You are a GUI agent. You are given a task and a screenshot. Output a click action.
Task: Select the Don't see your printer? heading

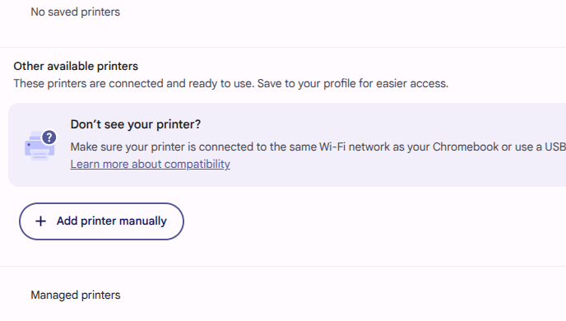pyautogui.click(x=136, y=124)
